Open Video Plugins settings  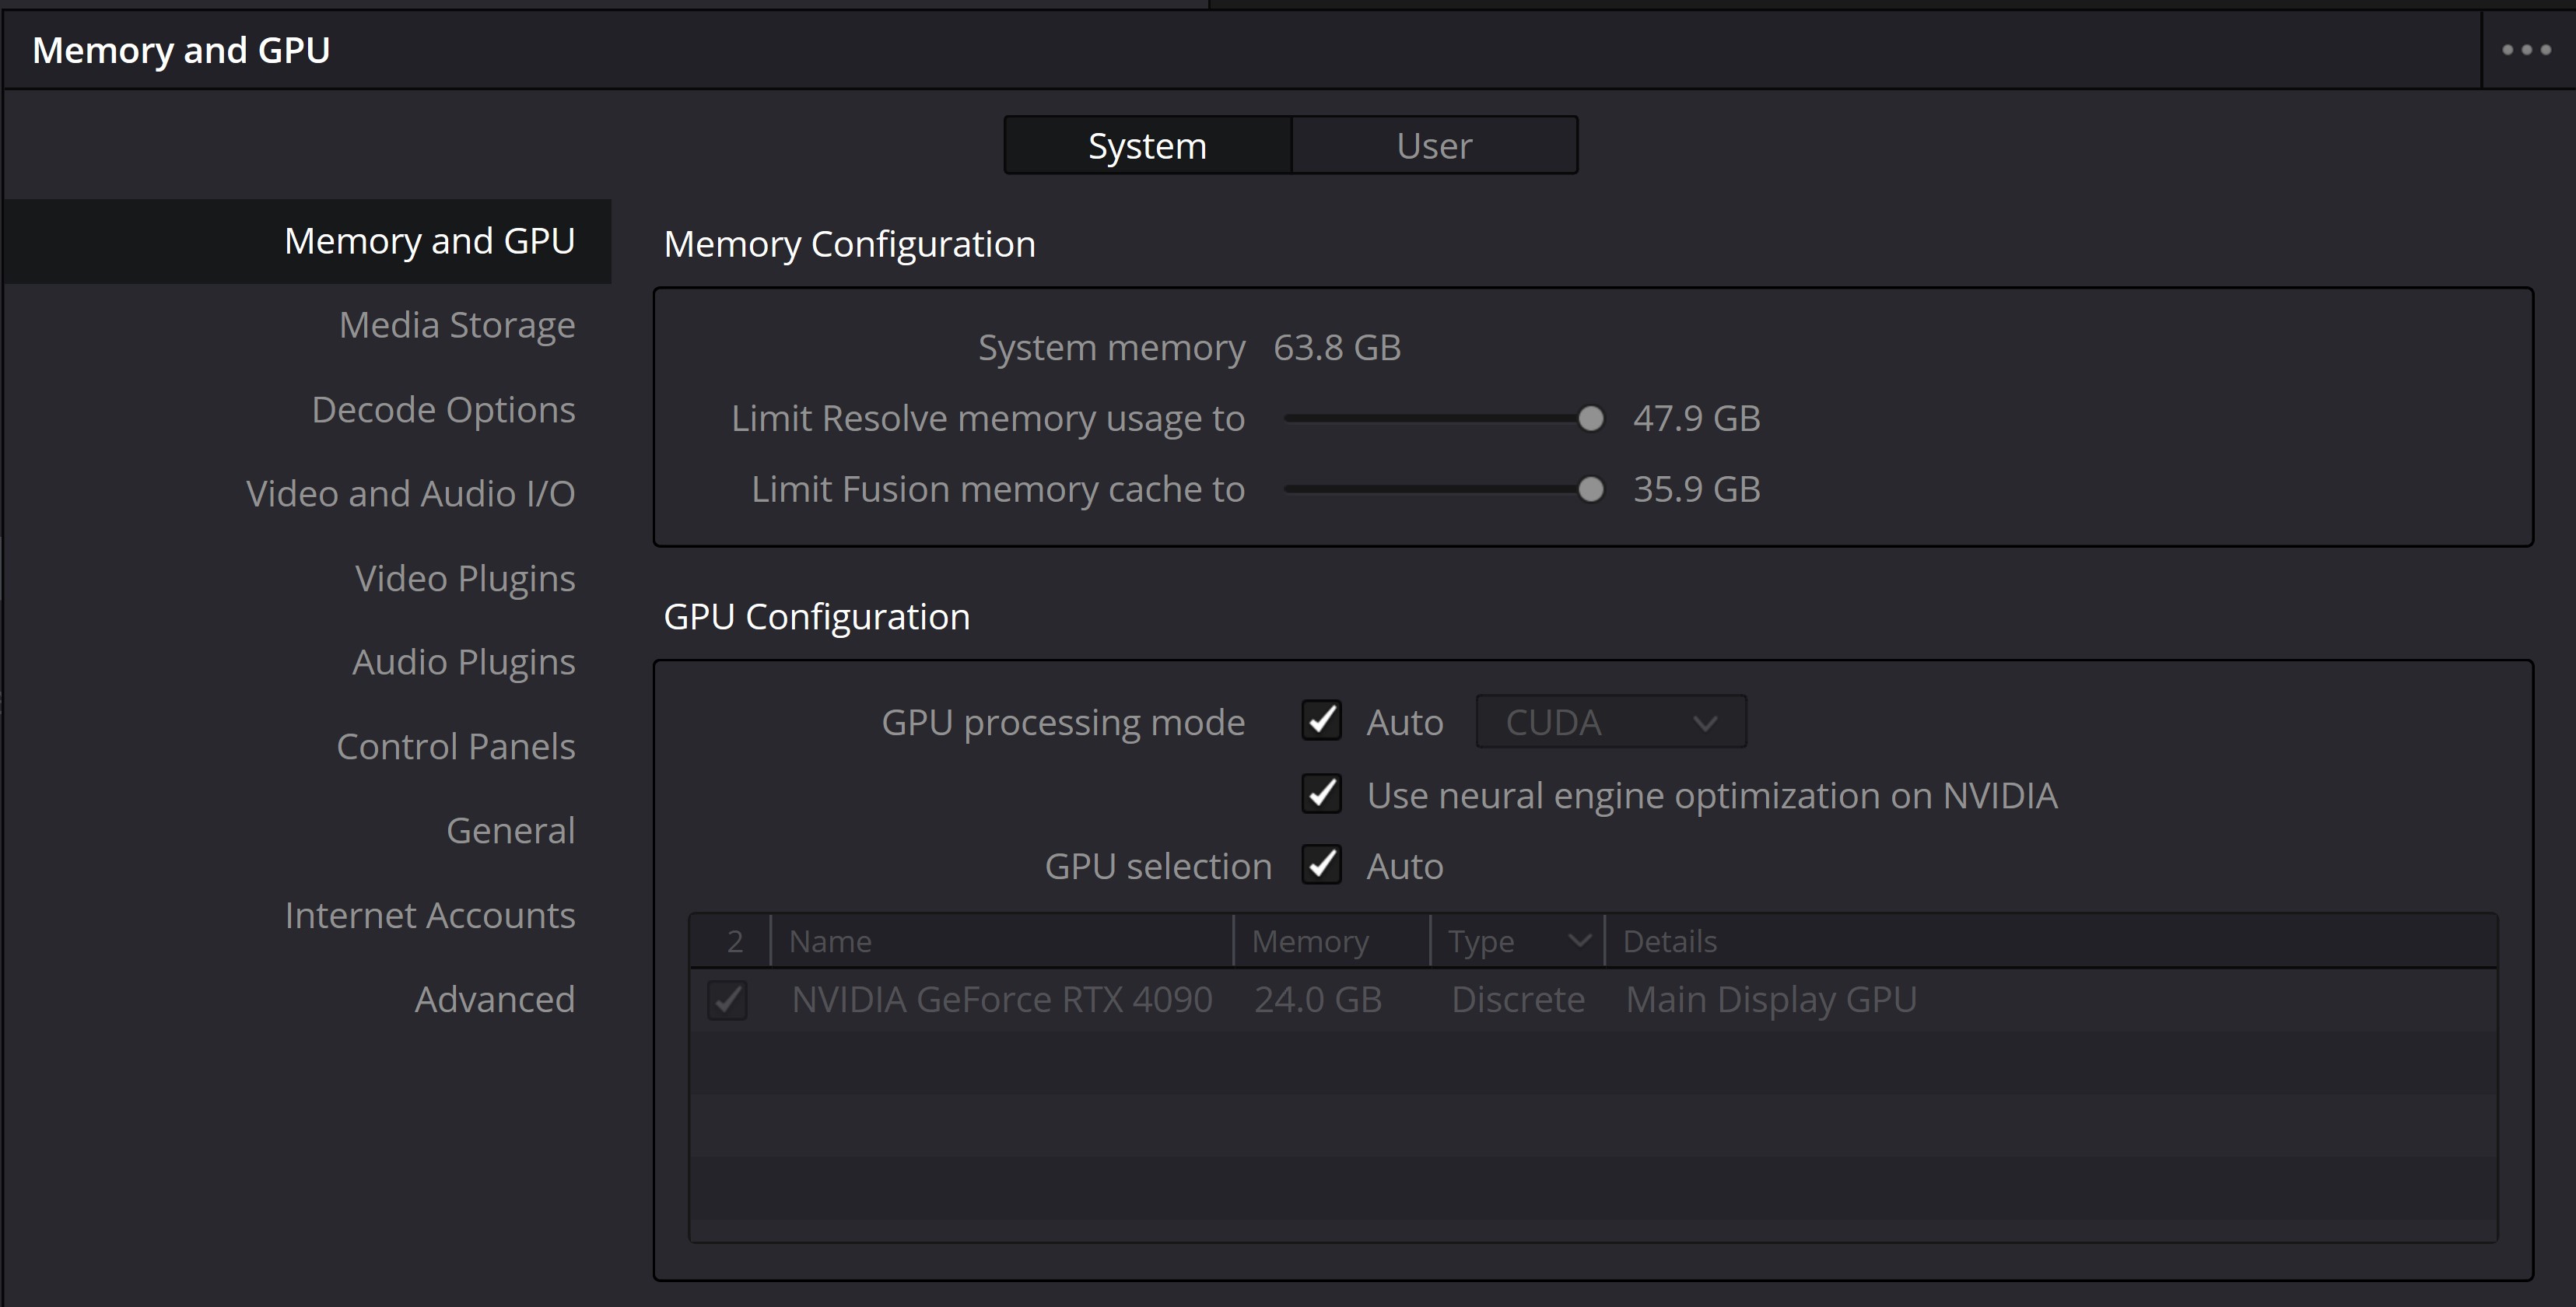(465, 578)
